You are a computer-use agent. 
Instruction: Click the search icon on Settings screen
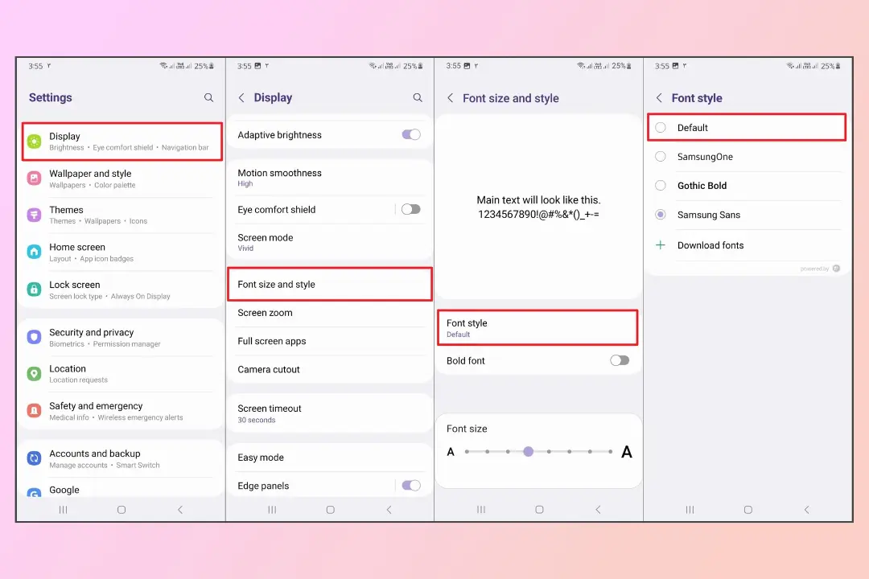(209, 97)
